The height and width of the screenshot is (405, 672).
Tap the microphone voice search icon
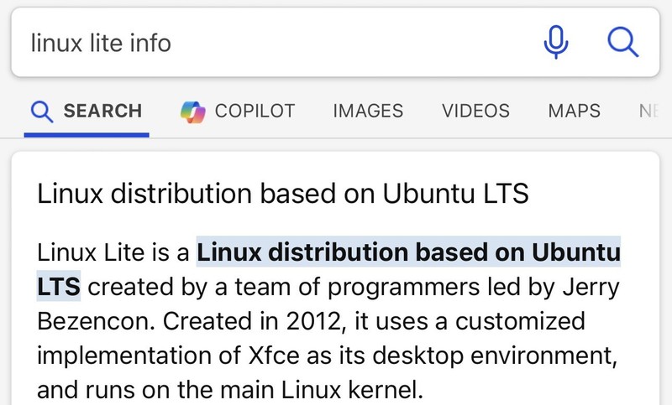556,42
